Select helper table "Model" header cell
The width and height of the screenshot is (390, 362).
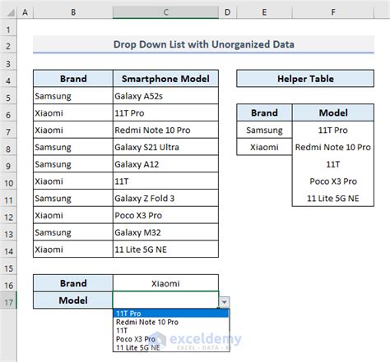333,112
